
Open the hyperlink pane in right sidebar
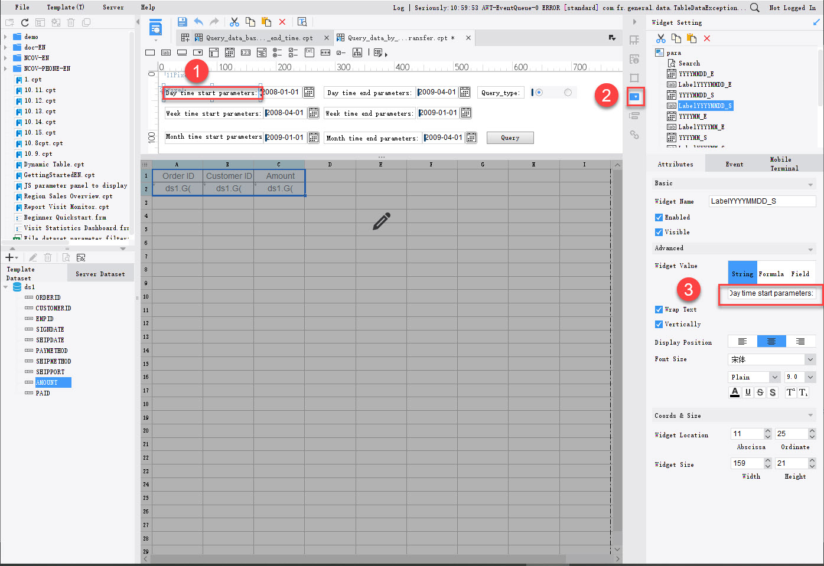[x=634, y=135]
